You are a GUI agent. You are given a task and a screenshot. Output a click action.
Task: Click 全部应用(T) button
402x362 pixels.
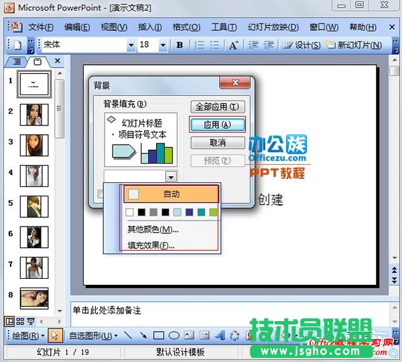[217, 107]
